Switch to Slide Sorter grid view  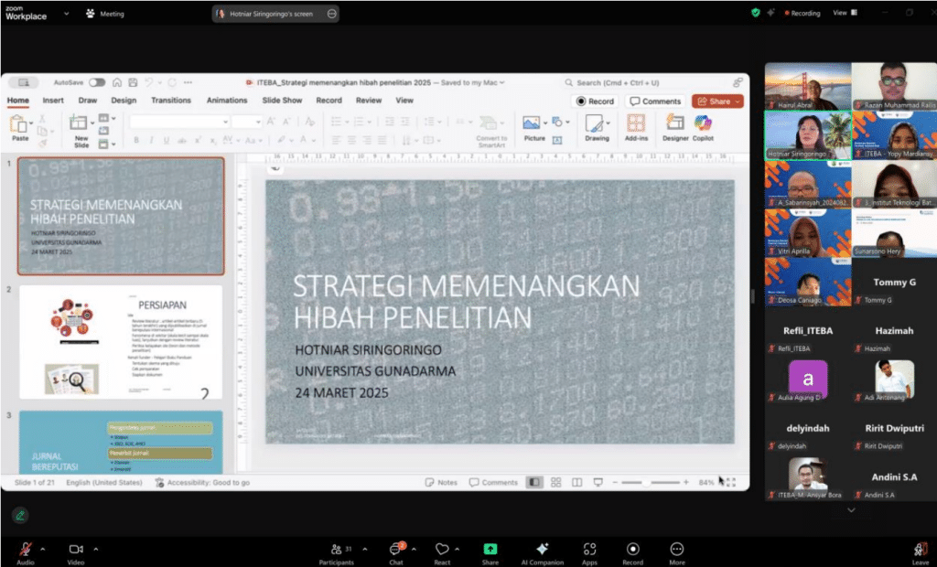point(555,482)
